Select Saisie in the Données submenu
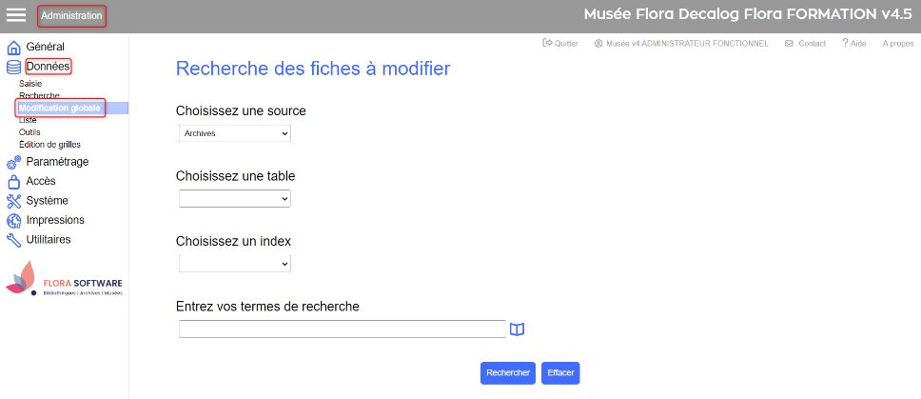Viewport: 921px width, 399px height. click(x=30, y=84)
